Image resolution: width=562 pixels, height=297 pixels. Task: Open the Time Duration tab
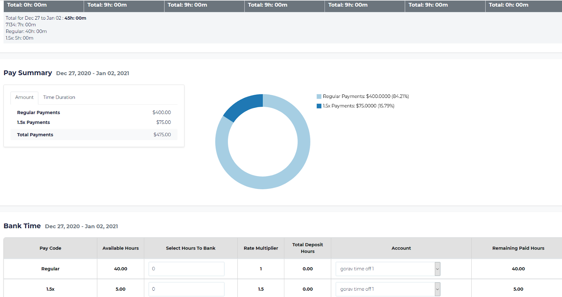[x=59, y=97]
